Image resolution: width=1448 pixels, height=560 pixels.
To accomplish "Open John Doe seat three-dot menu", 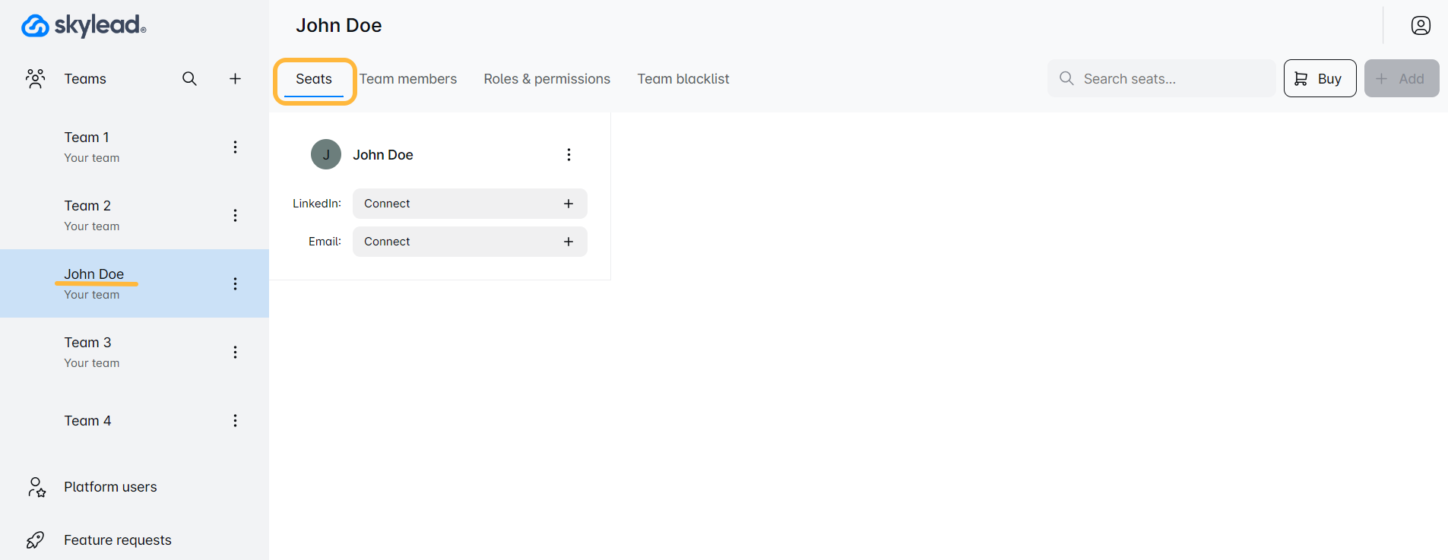I will 568,154.
